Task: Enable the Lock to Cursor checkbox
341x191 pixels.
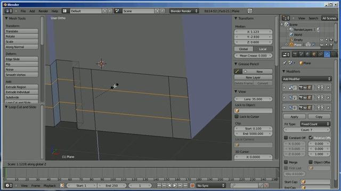Action: [237, 117]
